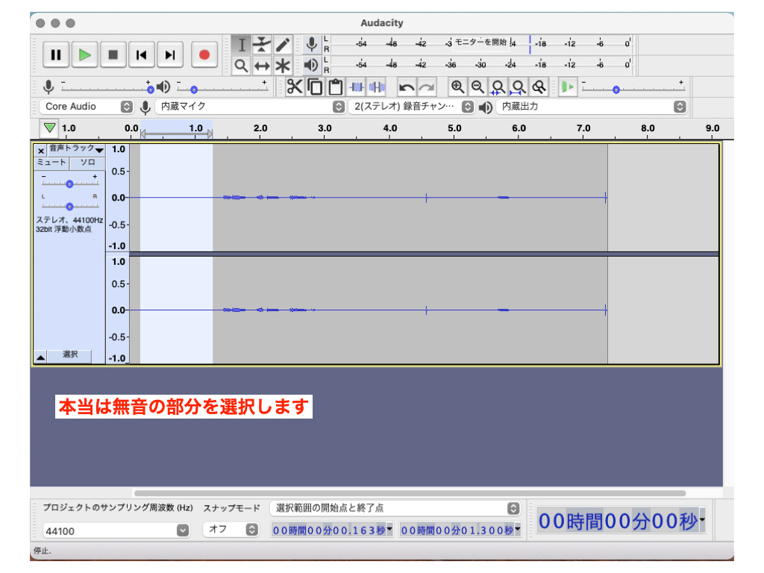The width and height of the screenshot is (764, 573).
Task: Click the ステレオ、44100Hz track info text
Action: coord(69,220)
